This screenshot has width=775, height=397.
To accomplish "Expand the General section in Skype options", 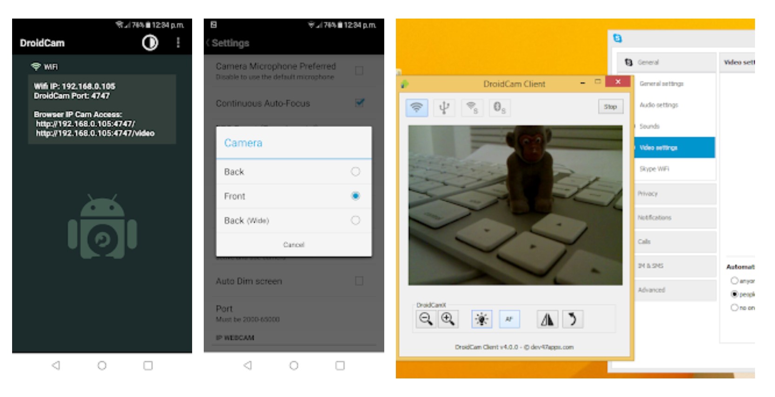I will point(667,62).
